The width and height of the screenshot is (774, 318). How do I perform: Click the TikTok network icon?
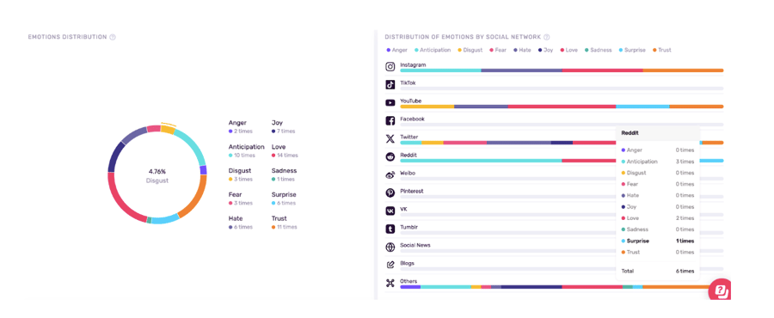pyautogui.click(x=390, y=84)
